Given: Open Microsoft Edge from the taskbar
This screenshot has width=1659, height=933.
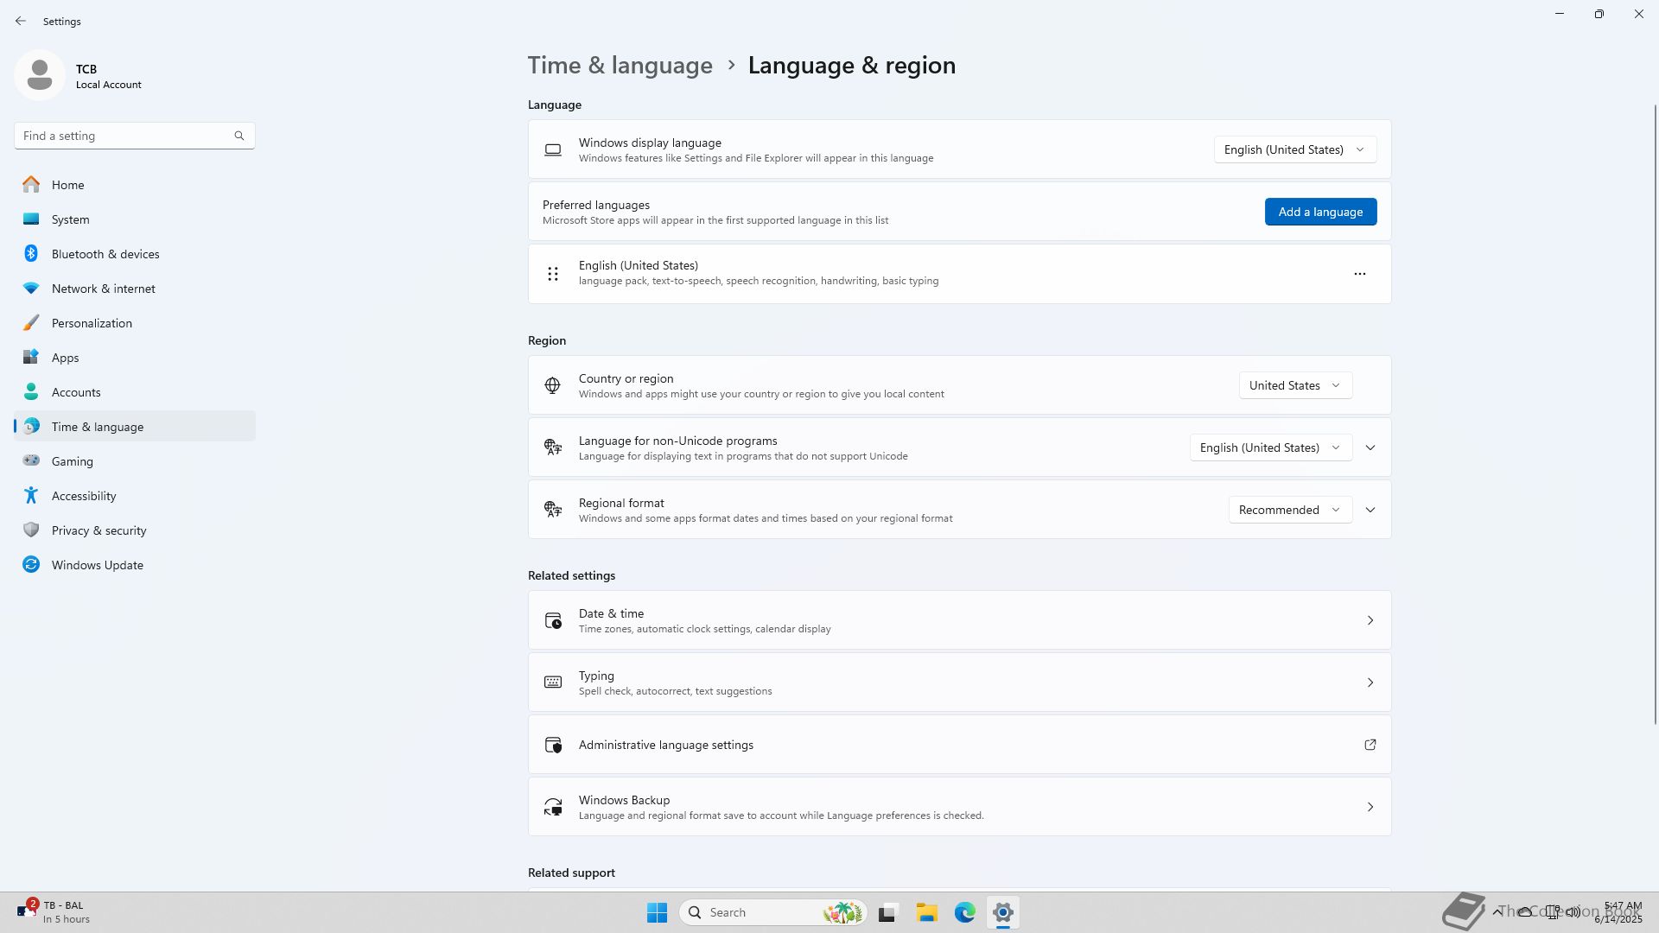Looking at the screenshot, I should coord(964,912).
